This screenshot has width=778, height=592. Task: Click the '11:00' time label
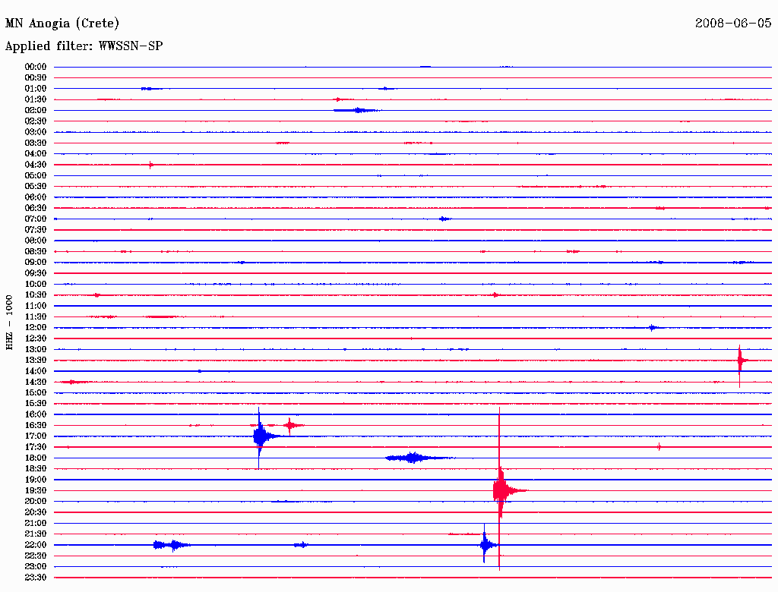point(36,306)
